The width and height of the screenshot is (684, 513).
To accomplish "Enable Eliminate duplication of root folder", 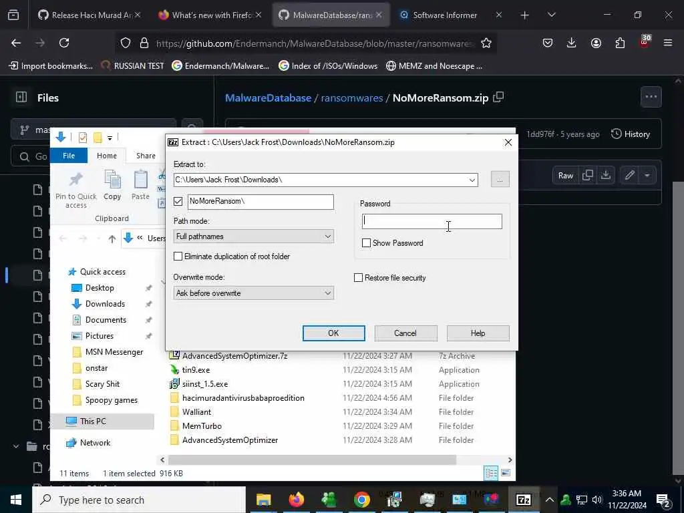I will [x=178, y=256].
